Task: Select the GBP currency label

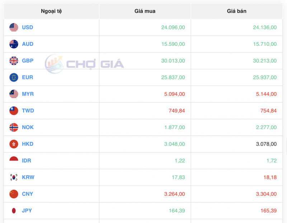Action: coord(28,61)
